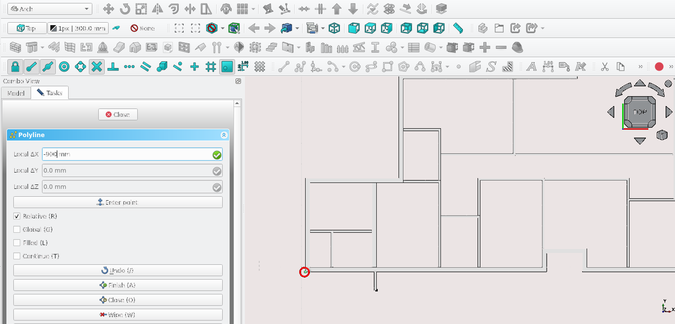Select the snap perpendicular tool
The height and width of the screenshot is (324, 675).
point(113,67)
